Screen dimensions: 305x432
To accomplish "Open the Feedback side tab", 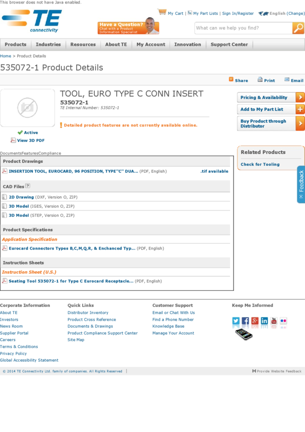I will (x=301, y=184).
